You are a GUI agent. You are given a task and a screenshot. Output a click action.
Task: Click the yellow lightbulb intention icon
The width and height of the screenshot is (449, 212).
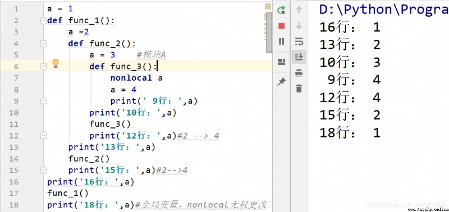pyautogui.click(x=56, y=63)
